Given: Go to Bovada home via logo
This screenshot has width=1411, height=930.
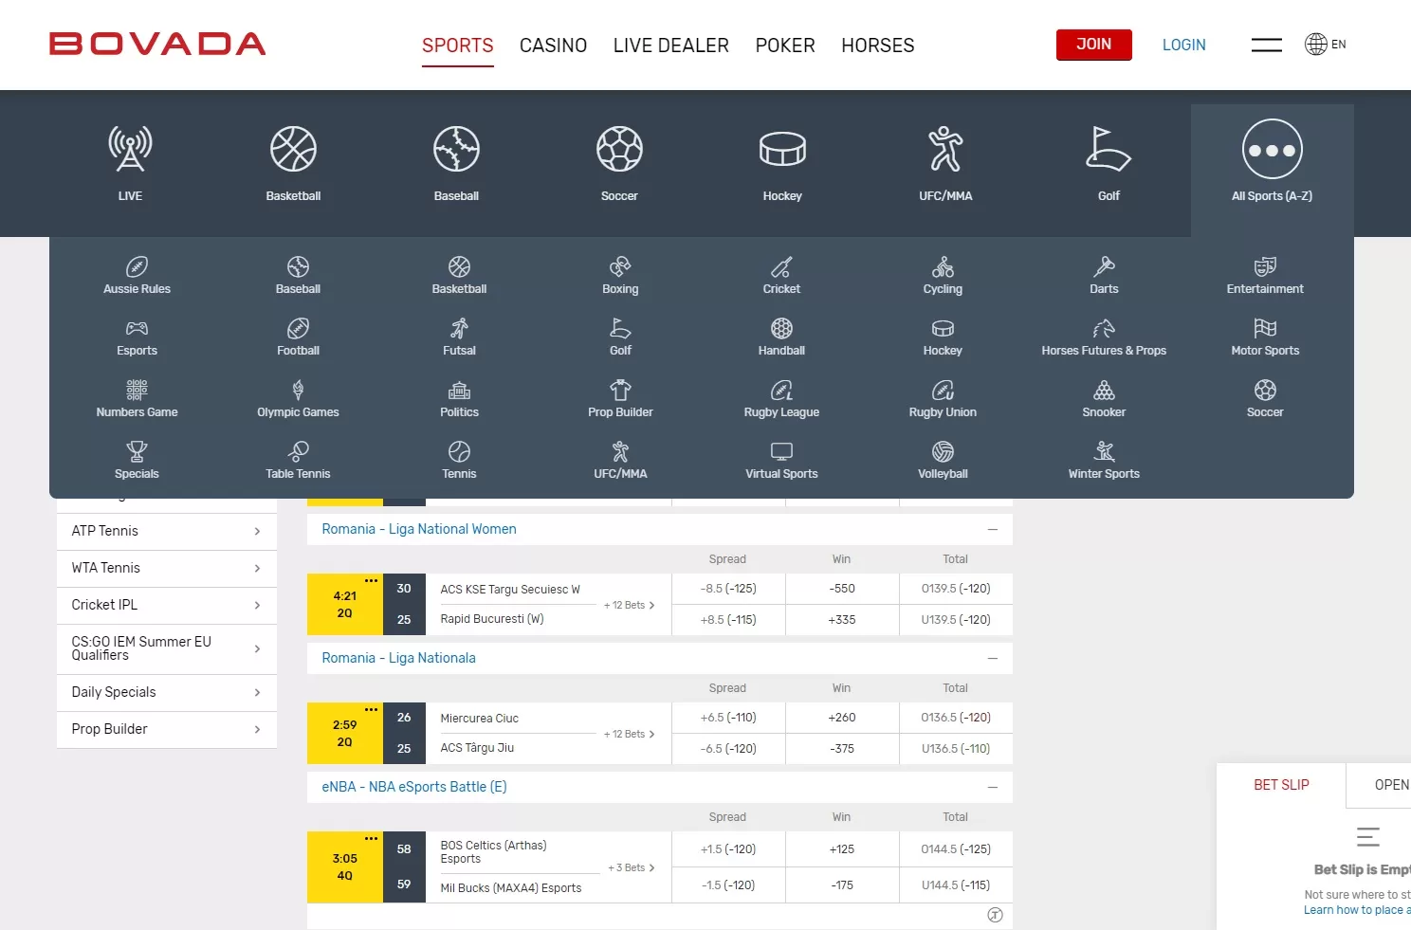Looking at the screenshot, I should pyautogui.click(x=157, y=44).
